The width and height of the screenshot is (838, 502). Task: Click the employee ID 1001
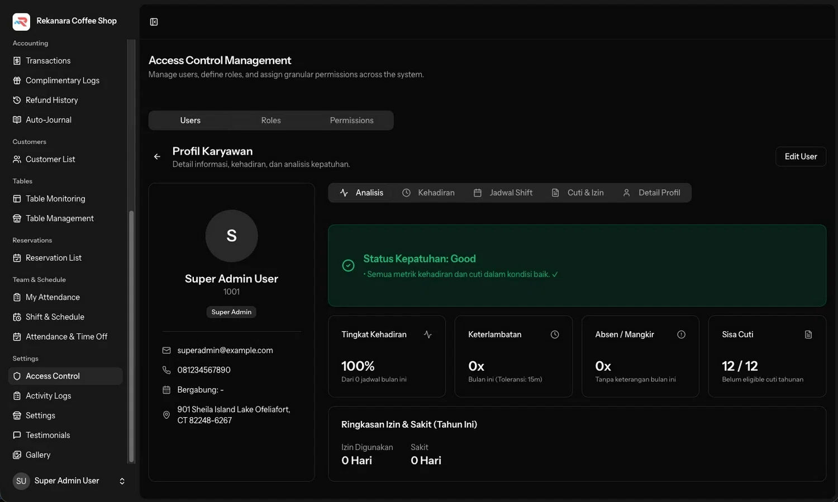tap(231, 292)
